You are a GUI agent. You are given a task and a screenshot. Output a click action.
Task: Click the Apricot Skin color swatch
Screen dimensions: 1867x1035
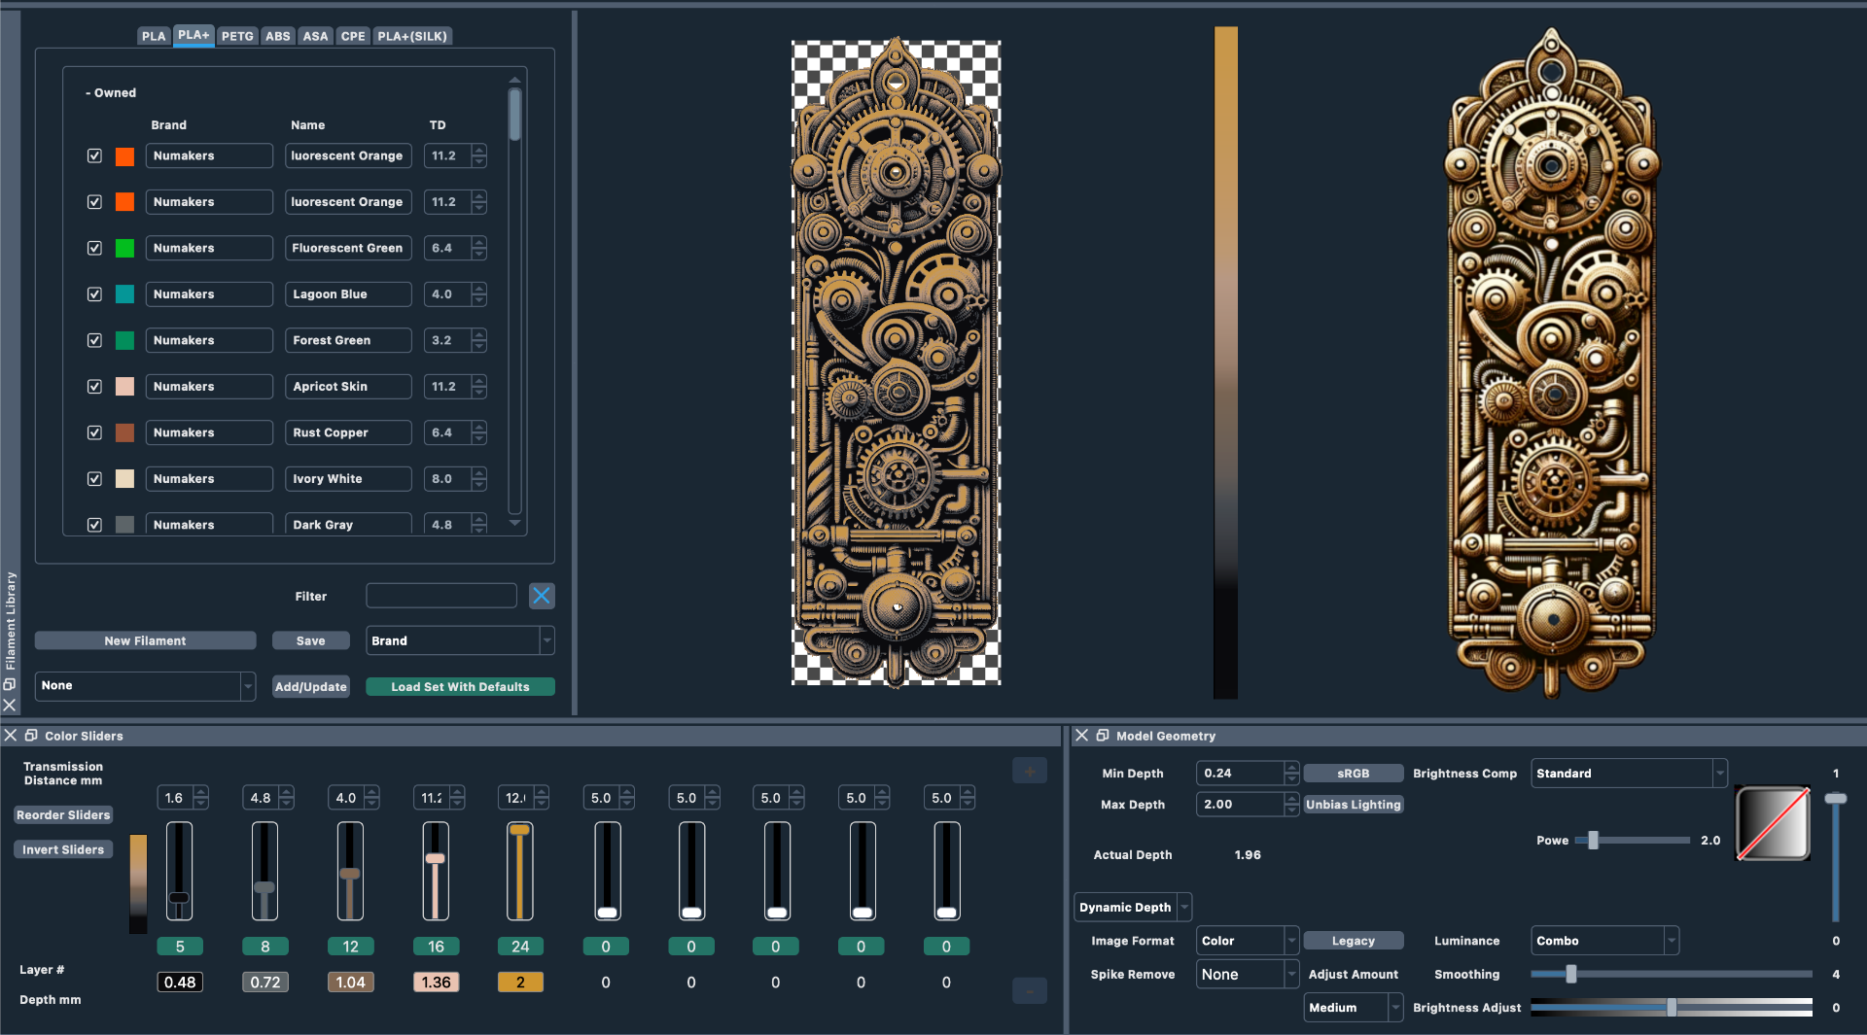coord(124,387)
